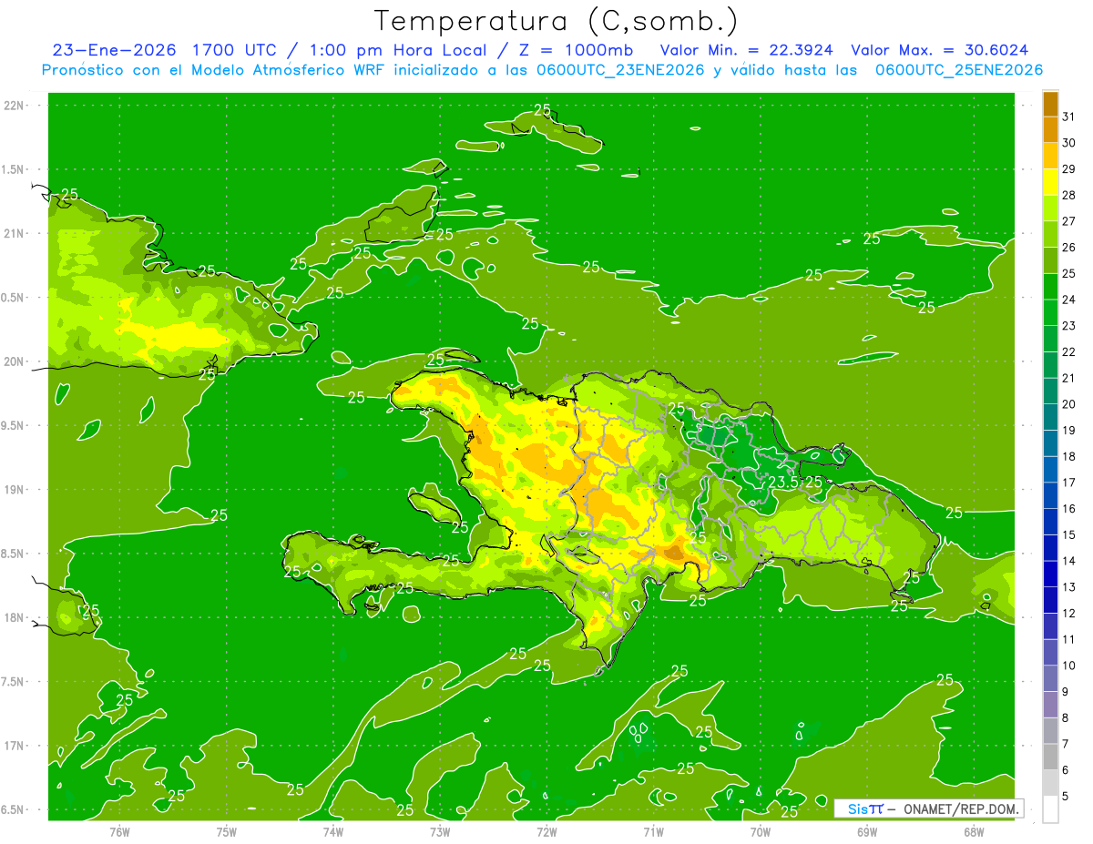Click the "72W" longitude axis label
This screenshot has height=844, width=1093.
[x=546, y=831]
